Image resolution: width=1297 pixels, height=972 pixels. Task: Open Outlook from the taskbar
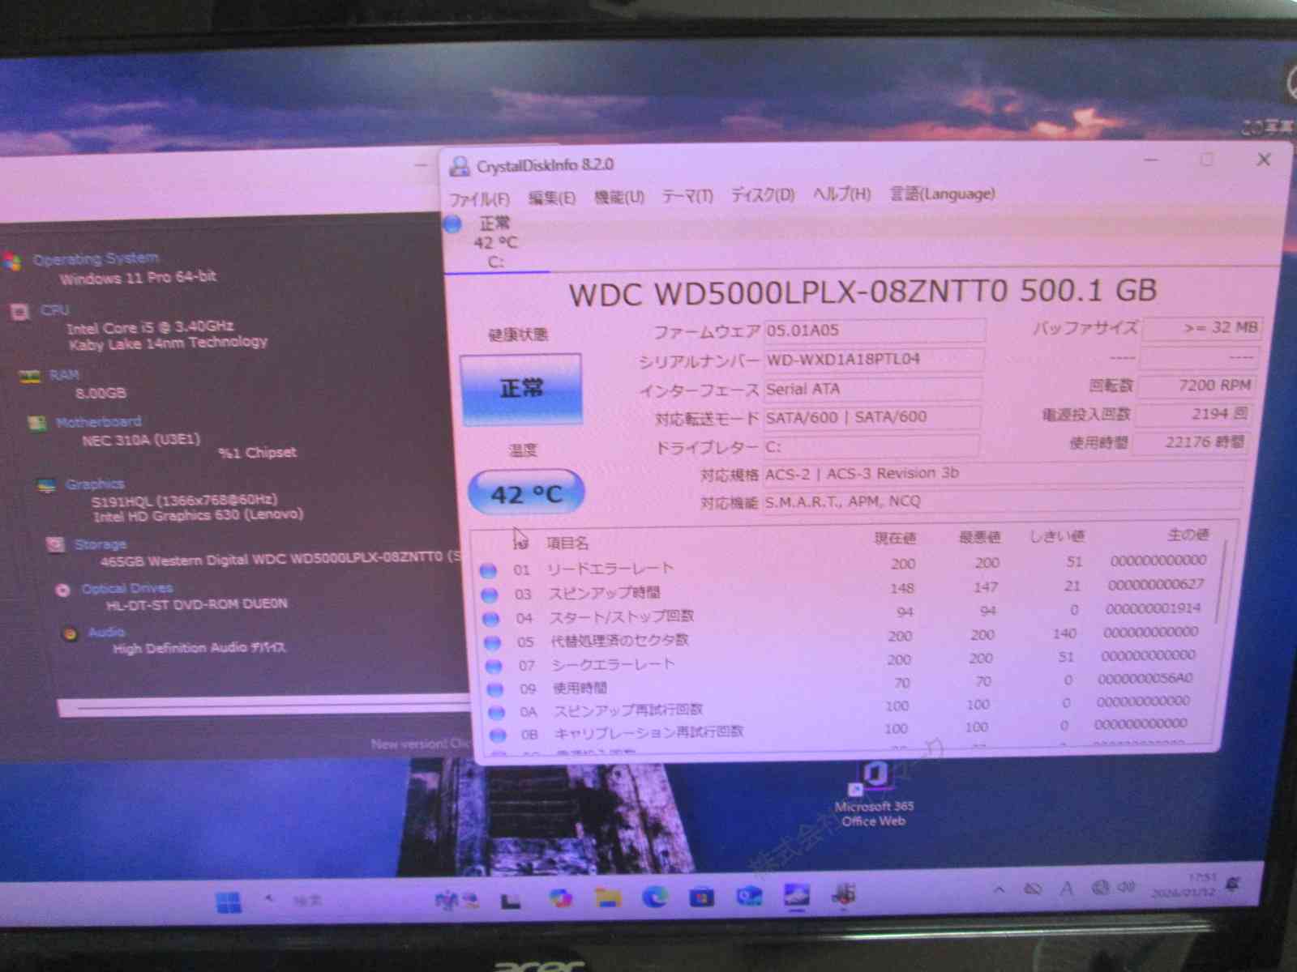(748, 896)
